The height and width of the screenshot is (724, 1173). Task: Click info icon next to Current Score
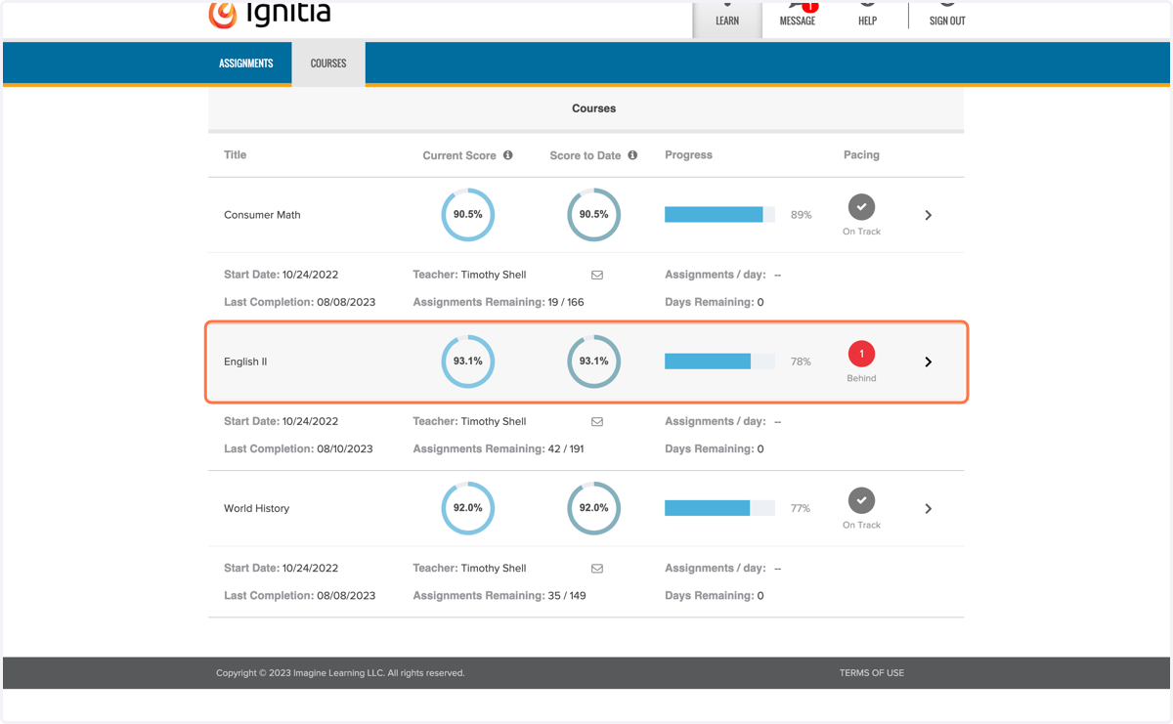click(x=508, y=155)
